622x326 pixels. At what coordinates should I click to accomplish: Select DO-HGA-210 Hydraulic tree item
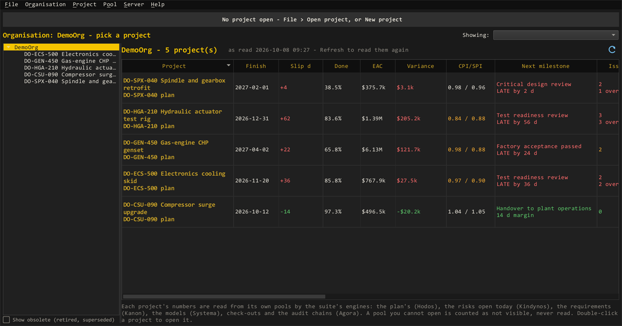tap(70, 68)
